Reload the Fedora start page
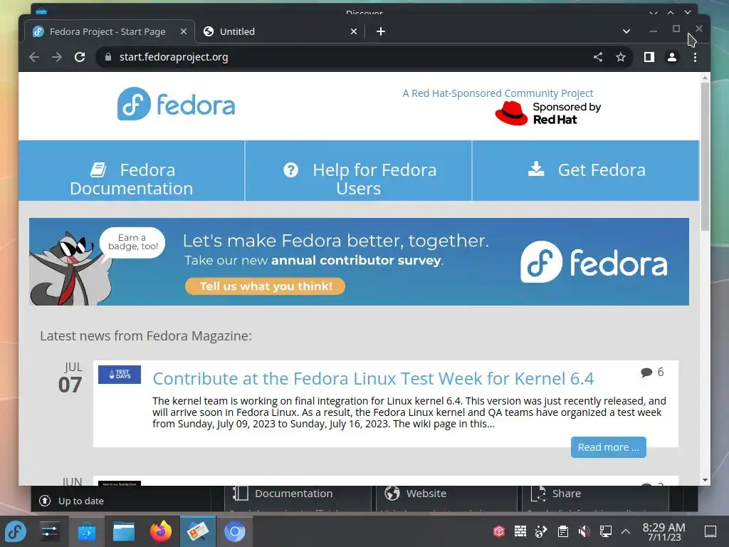 point(80,57)
